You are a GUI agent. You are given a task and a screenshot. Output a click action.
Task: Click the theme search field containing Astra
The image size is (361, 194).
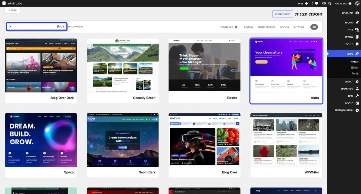click(37, 26)
